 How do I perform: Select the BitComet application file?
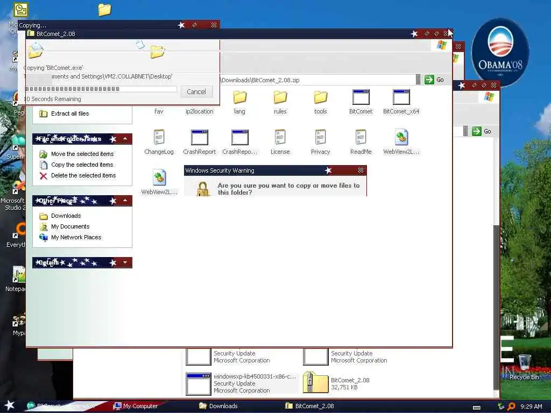pos(361,102)
